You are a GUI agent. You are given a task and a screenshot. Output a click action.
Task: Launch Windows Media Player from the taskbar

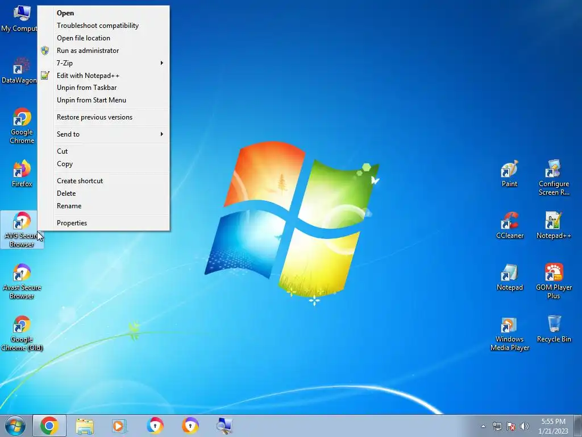click(x=119, y=426)
